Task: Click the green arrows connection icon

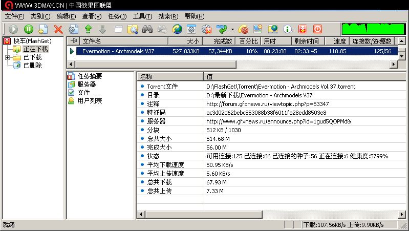Action: point(222,29)
